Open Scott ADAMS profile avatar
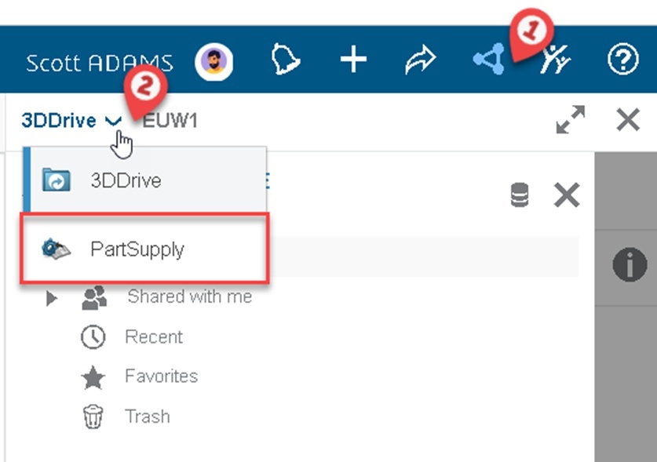 [214, 61]
